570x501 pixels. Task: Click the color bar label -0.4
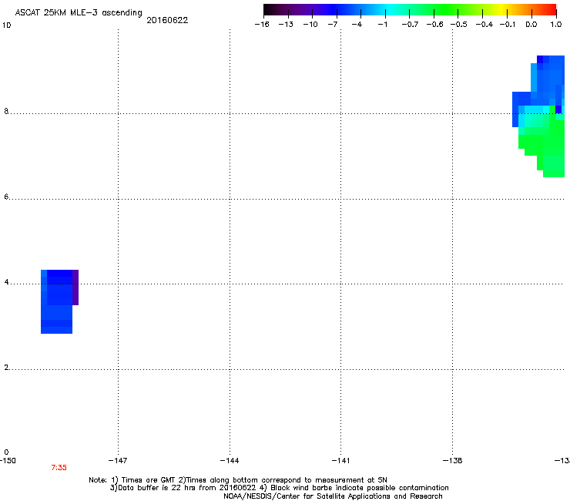coord(484,25)
